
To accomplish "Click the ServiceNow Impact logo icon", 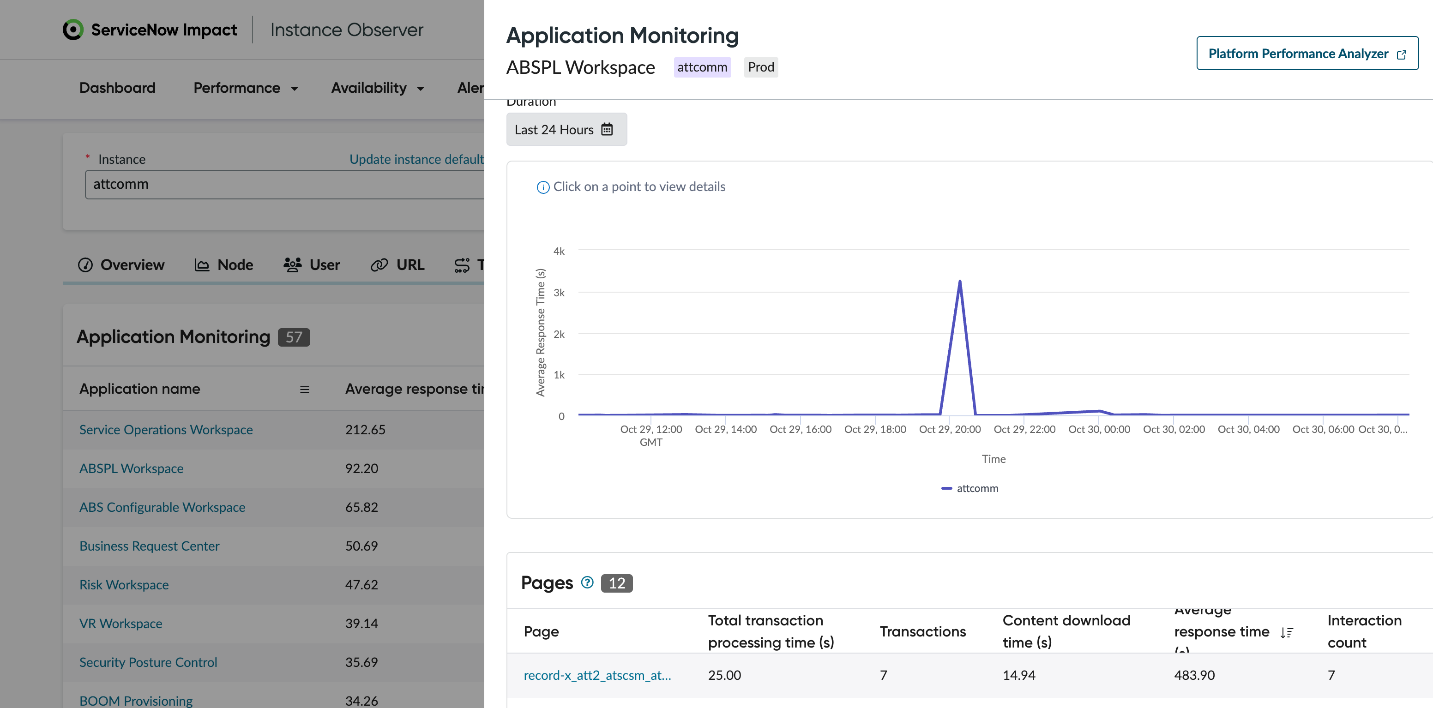I will point(73,30).
